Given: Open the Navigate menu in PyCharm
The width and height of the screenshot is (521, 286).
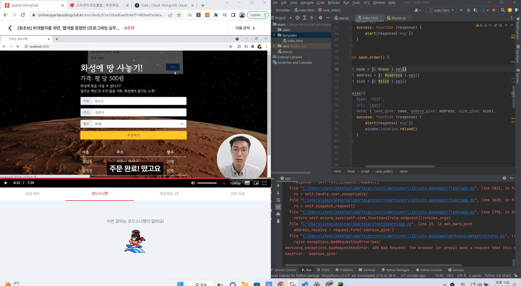Looking at the screenshot, I should tap(307, 2).
